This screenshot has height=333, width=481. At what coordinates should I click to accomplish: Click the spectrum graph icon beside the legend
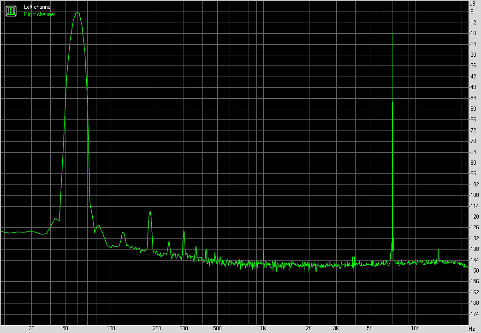coord(11,11)
